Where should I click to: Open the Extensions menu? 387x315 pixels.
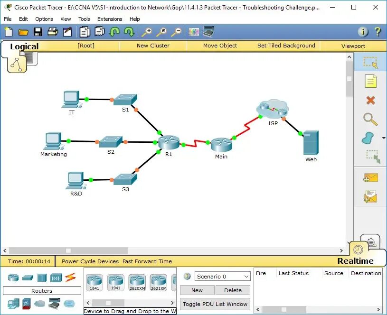110,19
